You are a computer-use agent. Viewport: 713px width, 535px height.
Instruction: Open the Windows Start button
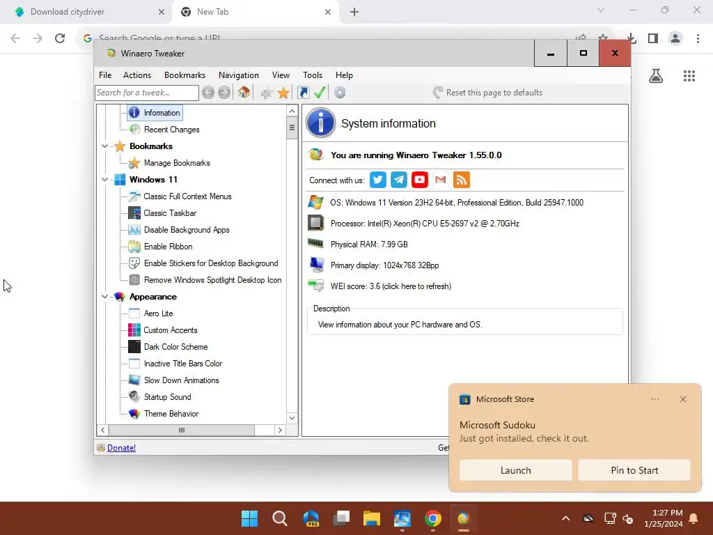pyautogui.click(x=249, y=518)
